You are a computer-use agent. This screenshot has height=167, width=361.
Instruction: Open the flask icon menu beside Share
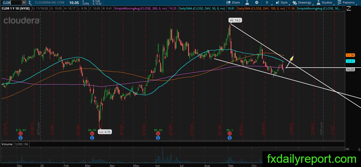click(x=247, y=2)
